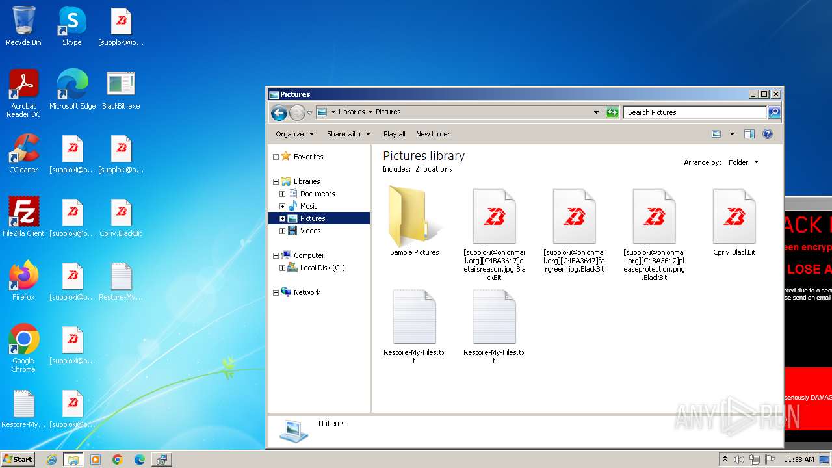The height and width of the screenshot is (468, 832).
Task: Select the fargreen.jpg.BlackBit file
Action: (574, 231)
